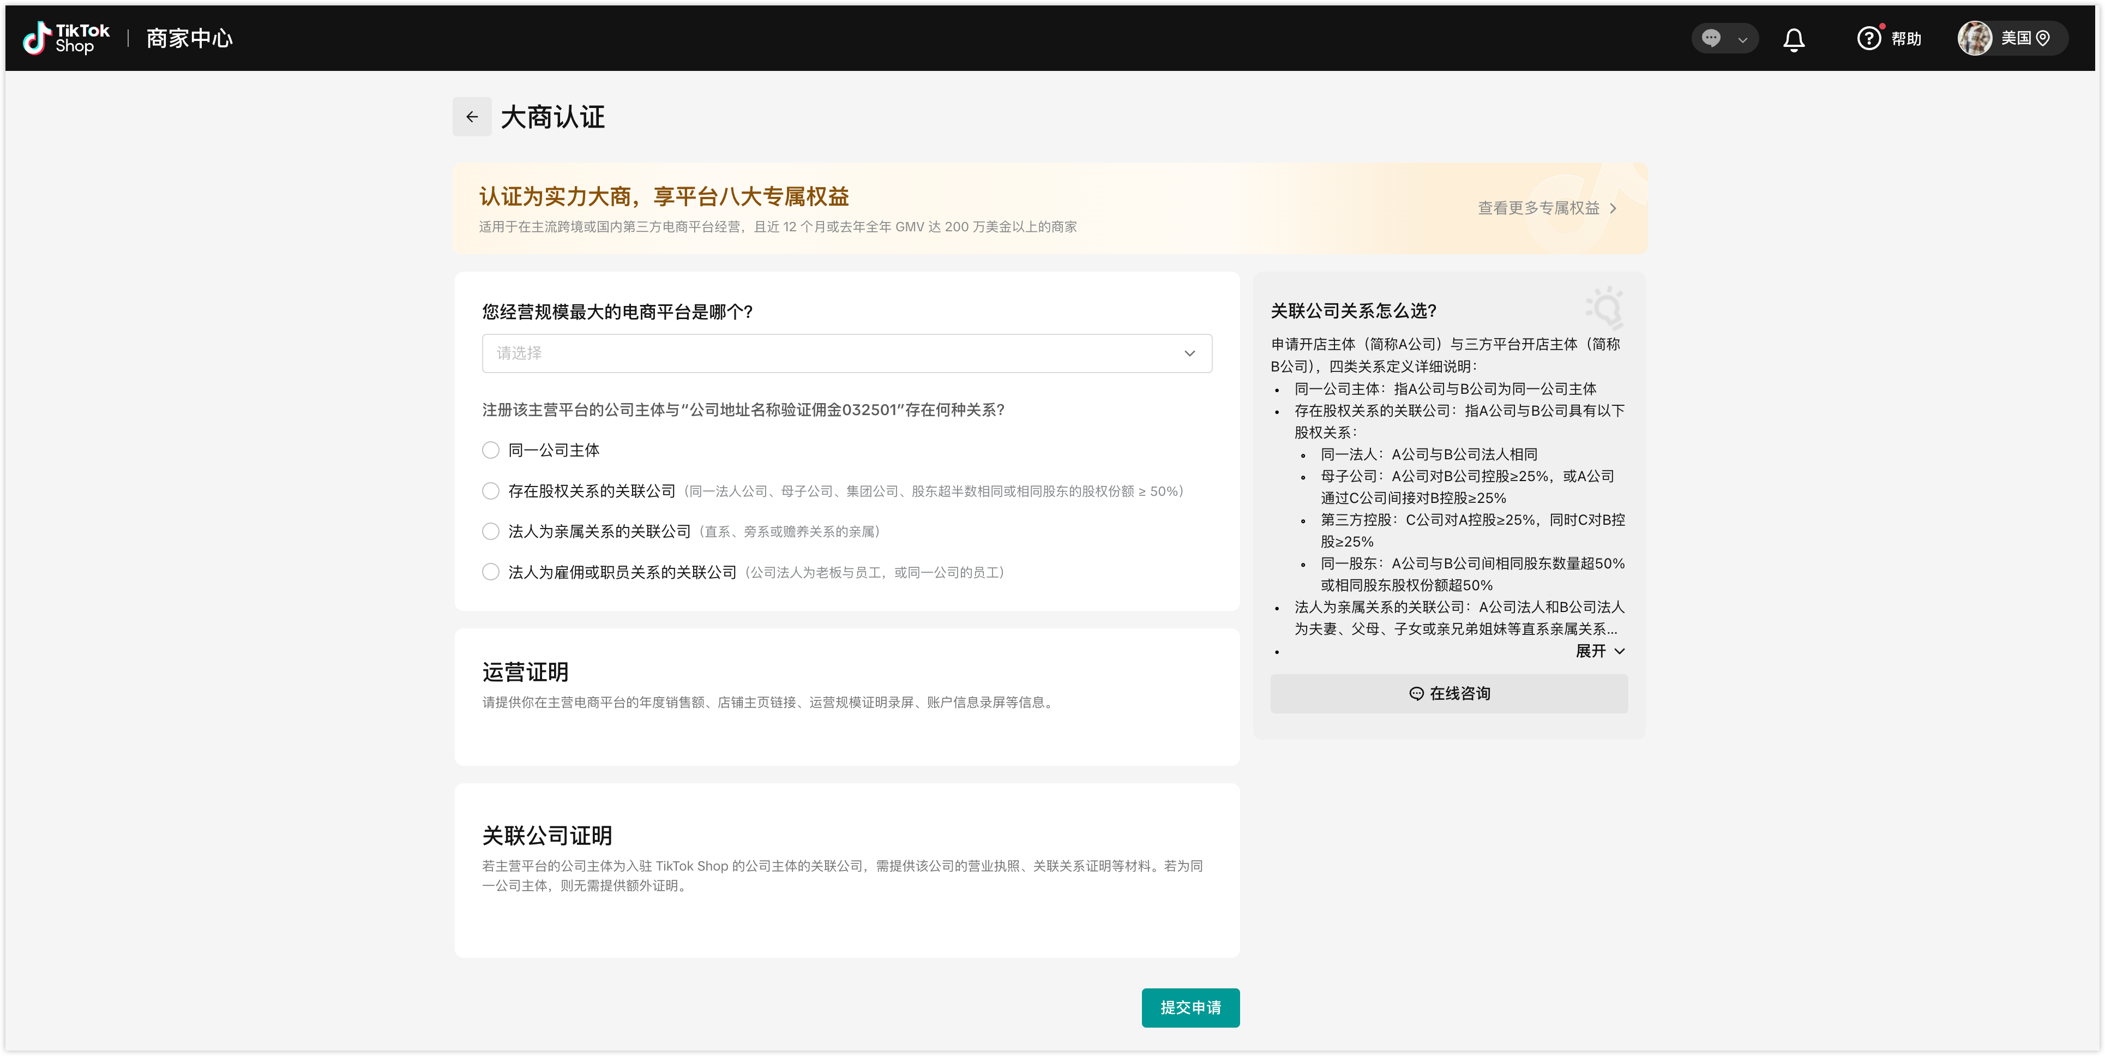
Task: Open notifications bell icon
Action: [x=1794, y=39]
